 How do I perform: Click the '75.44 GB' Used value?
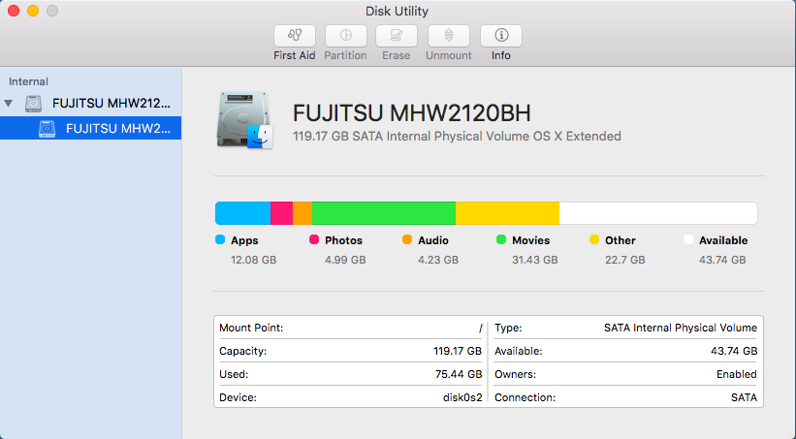tap(459, 374)
